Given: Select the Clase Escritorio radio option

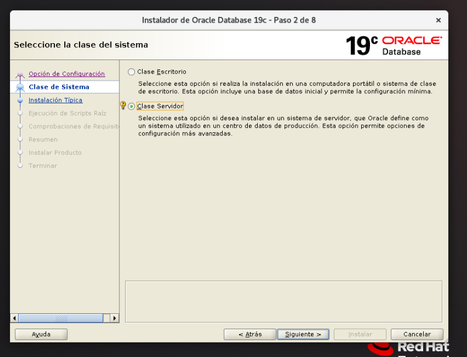Looking at the screenshot, I should point(132,72).
